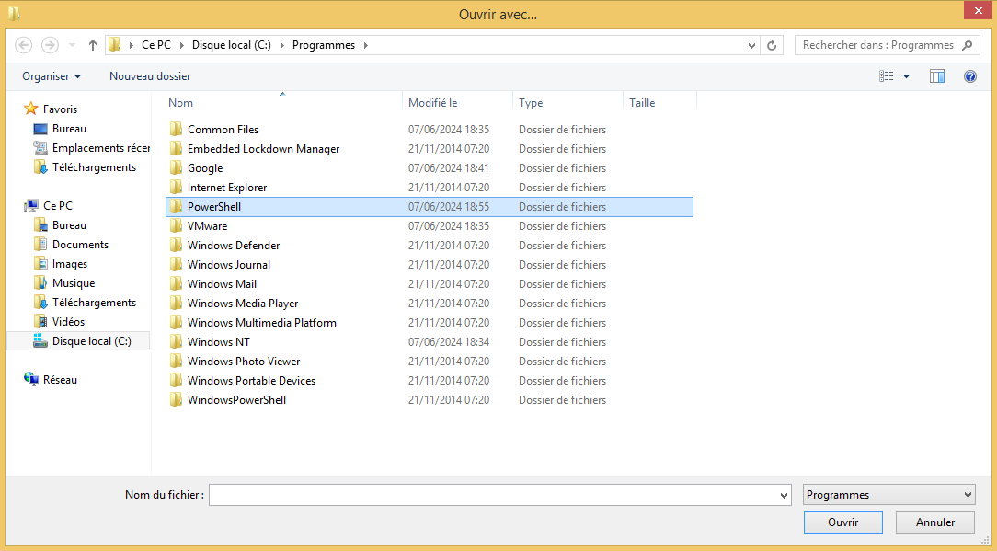The image size is (997, 551).
Task: Select Téléchargements under Favoris
Action: tap(94, 167)
